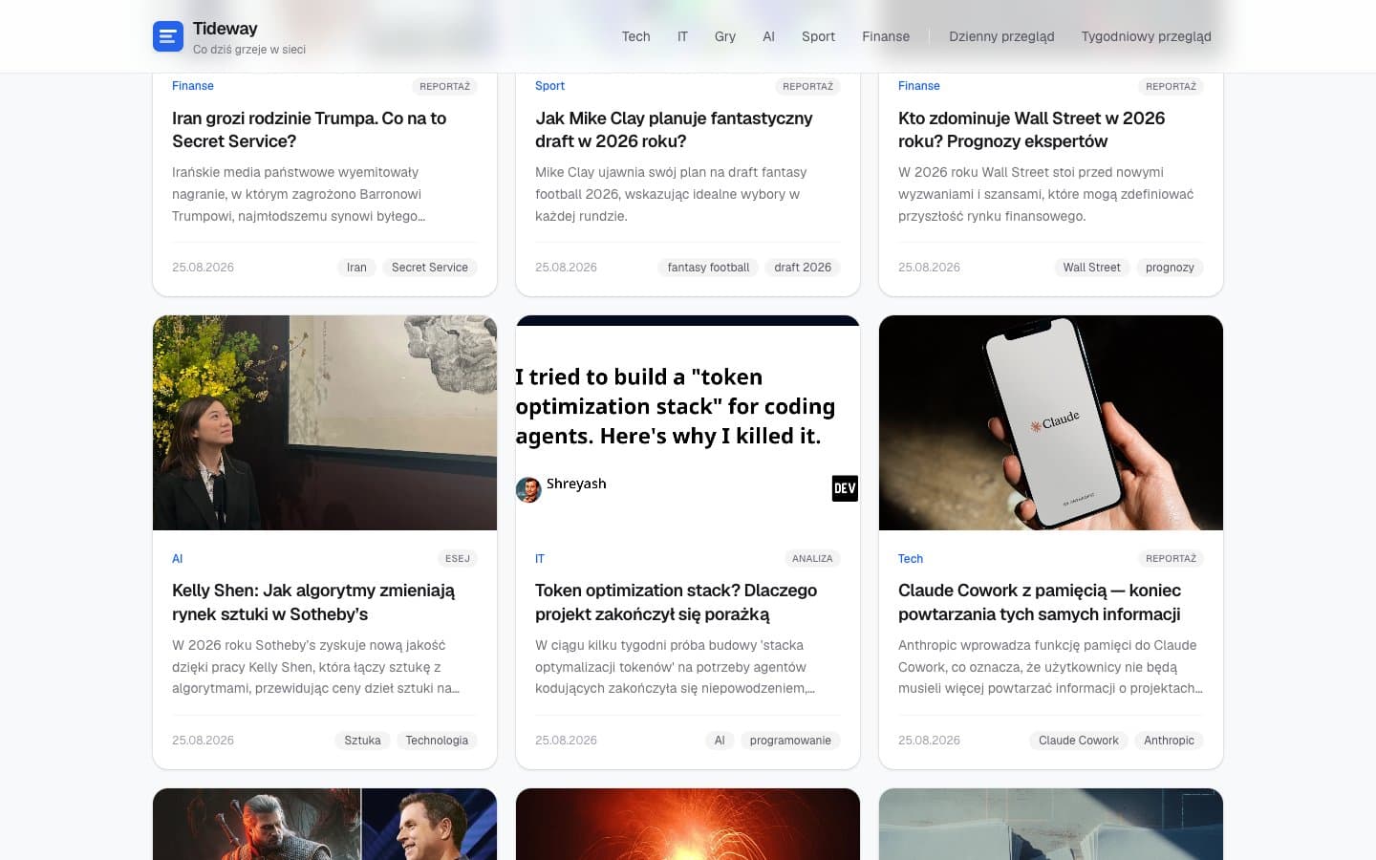Click the ESEJ badge on the Kelly Shen card
The height and width of the screenshot is (860, 1376).
tap(458, 559)
